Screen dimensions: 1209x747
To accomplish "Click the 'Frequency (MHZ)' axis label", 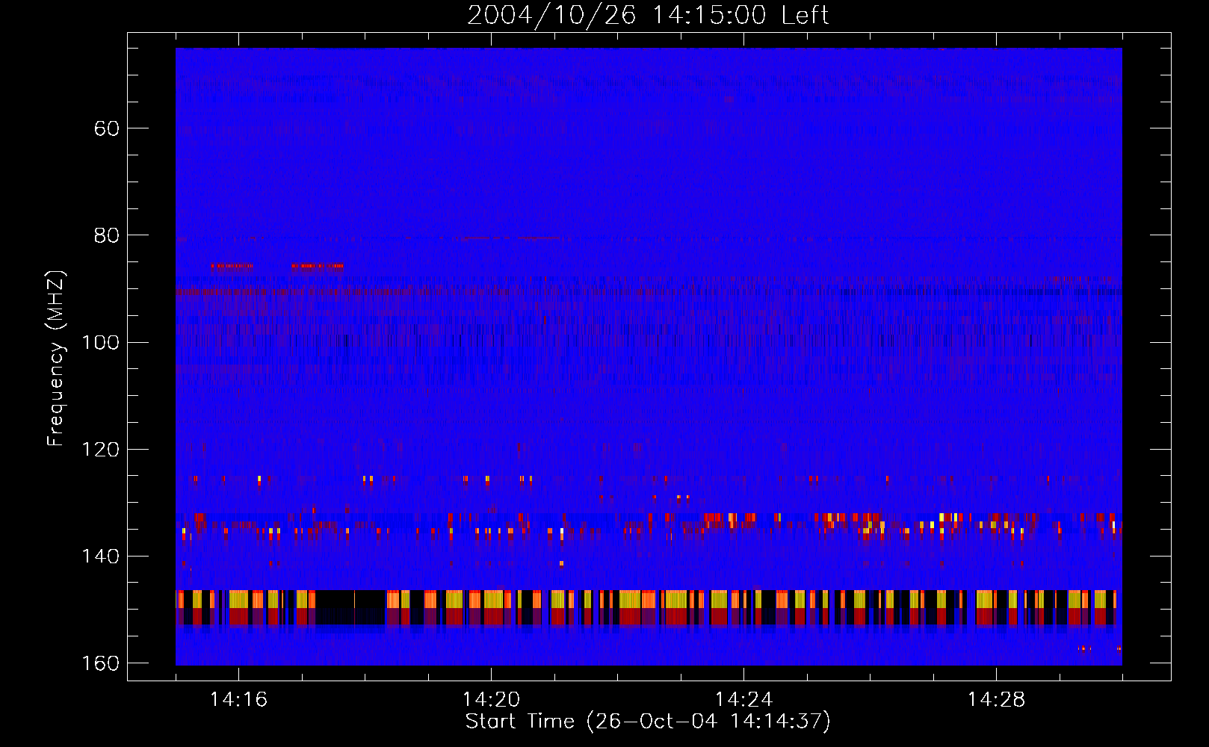I will [x=56, y=359].
